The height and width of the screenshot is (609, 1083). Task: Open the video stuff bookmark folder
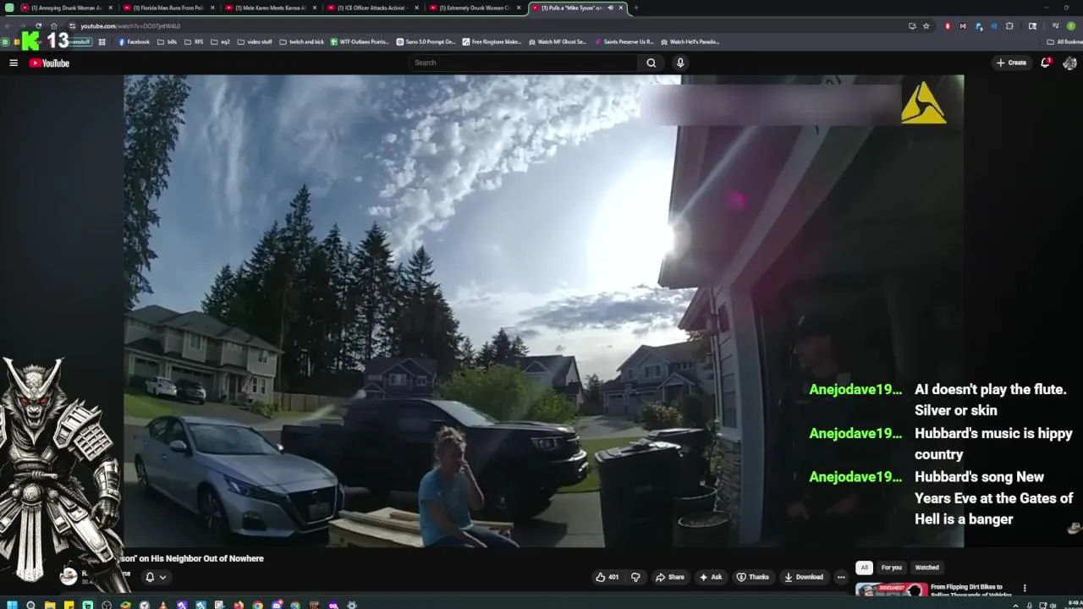click(255, 41)
